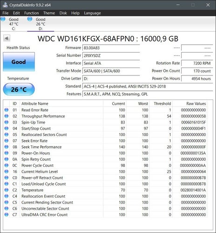Image resolution: width=216 pixels, height=233 pixels.
Task: Open the Disk menu
Action: (x=63, y=13)
